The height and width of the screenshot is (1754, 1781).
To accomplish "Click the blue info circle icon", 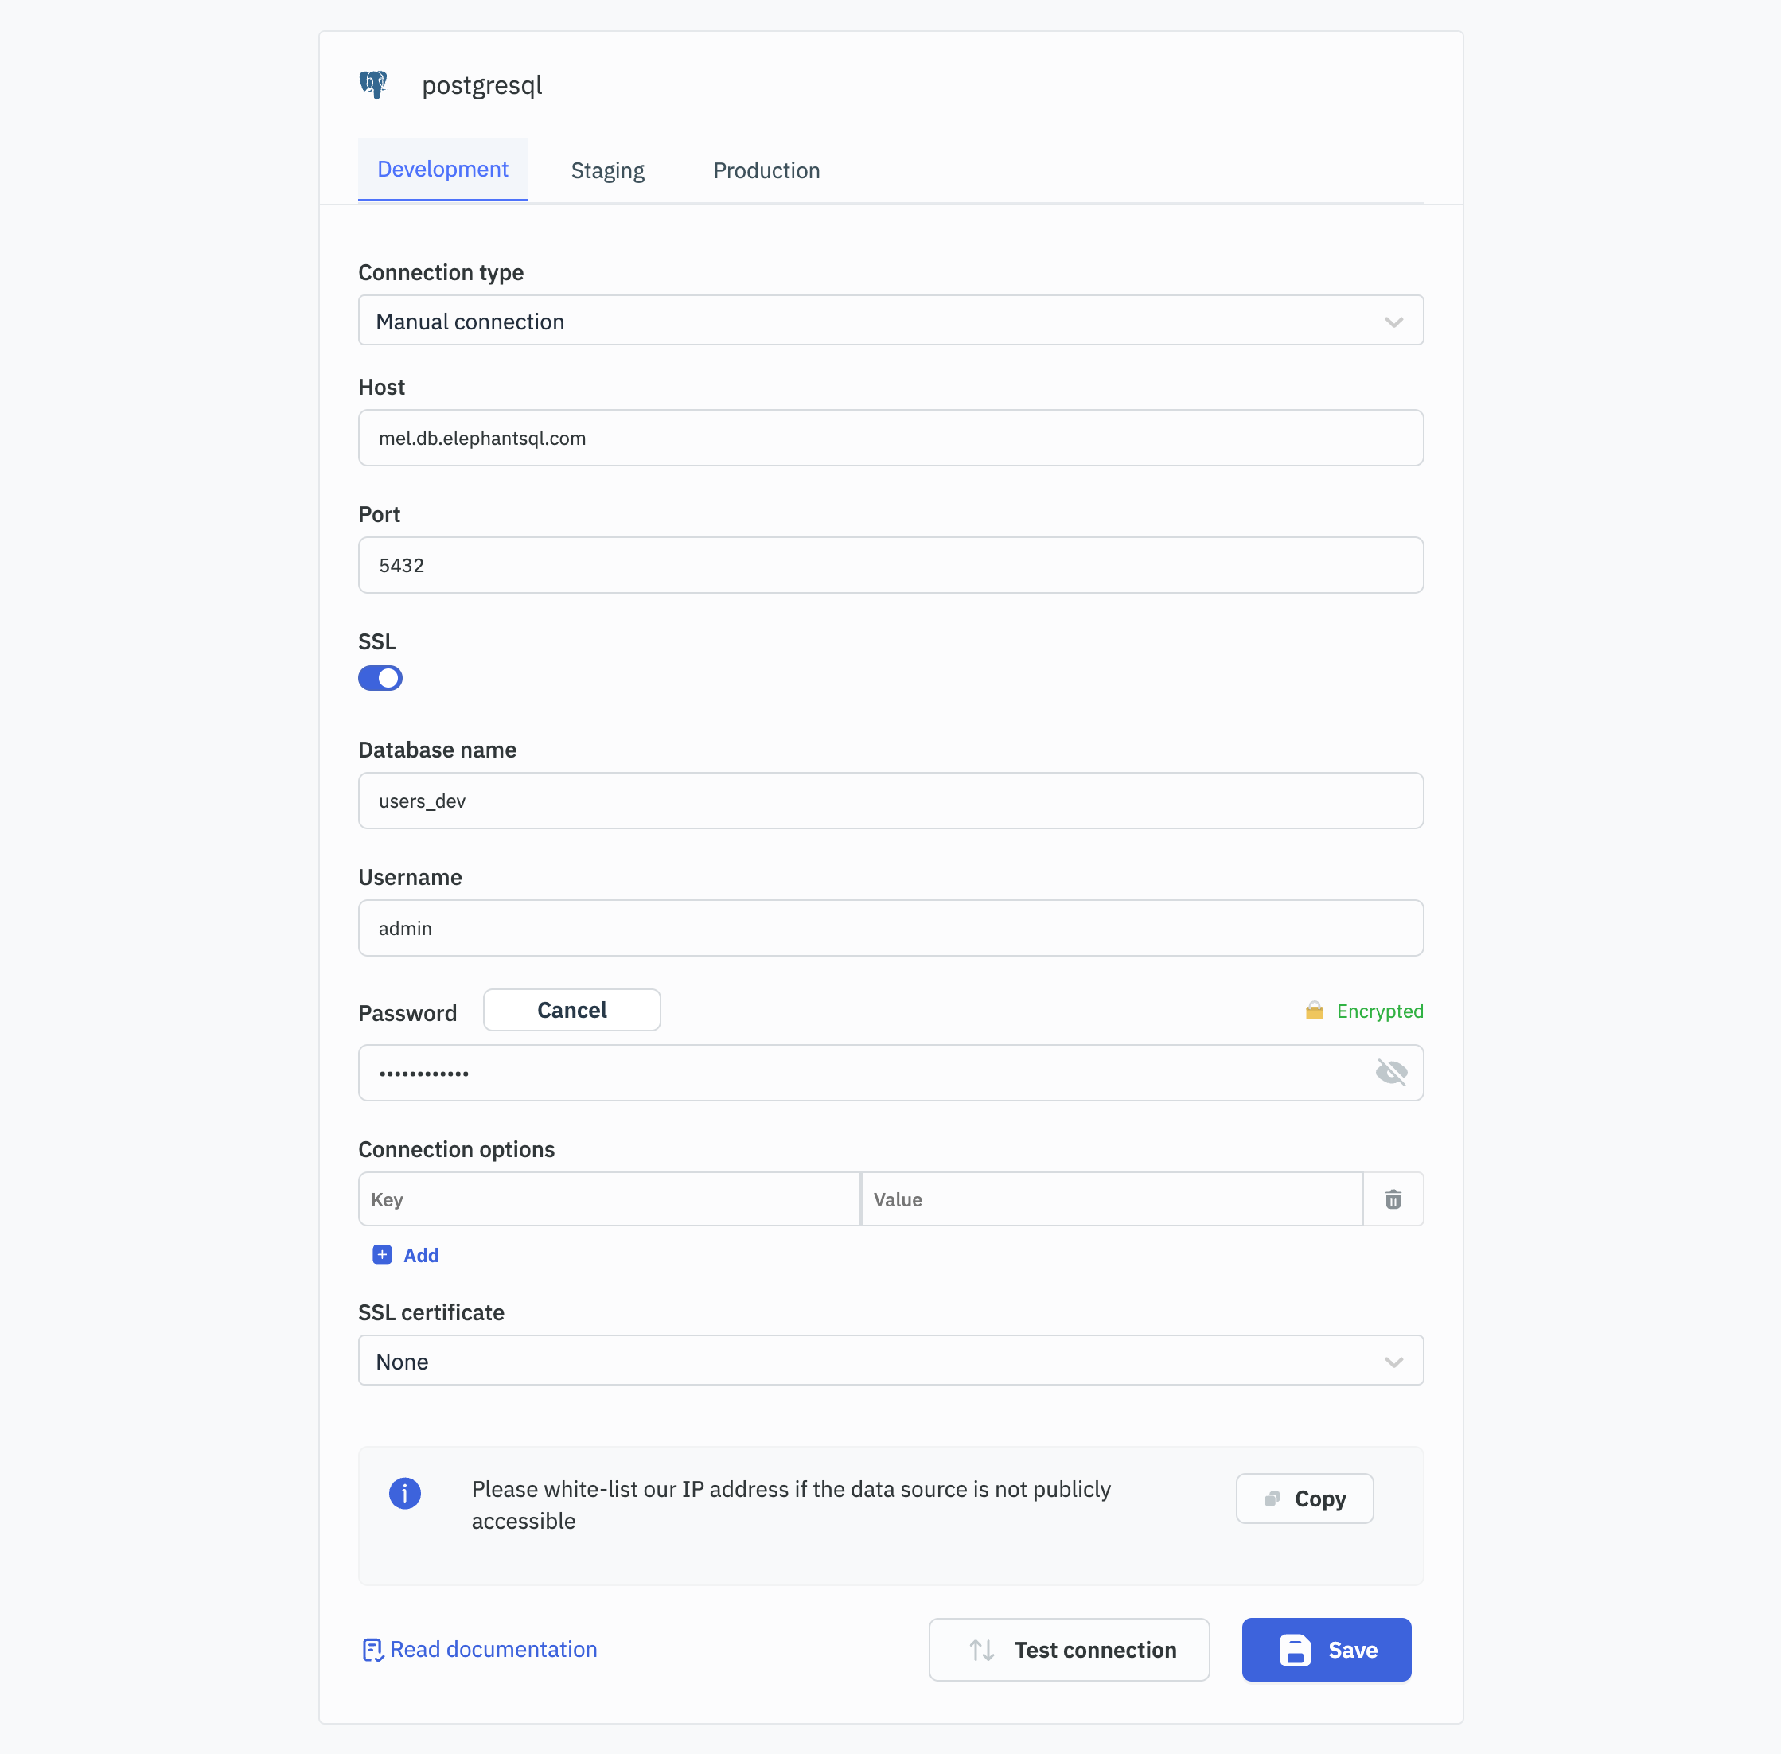I will (x=405, y=1492).
